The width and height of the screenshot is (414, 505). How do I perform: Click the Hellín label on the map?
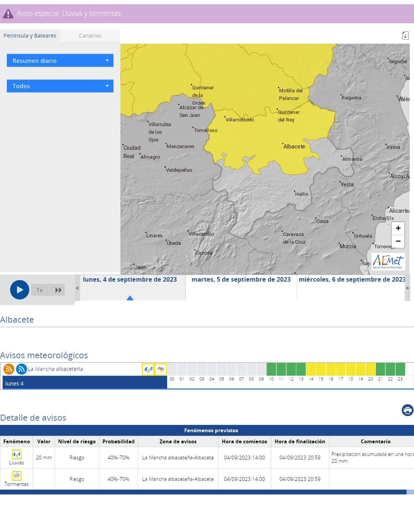click(x=302, y=194)
